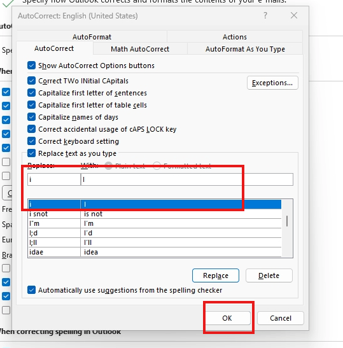Close the AutoCorrect dialog with X
Screen dimensions: 343x348
point(294,15)
